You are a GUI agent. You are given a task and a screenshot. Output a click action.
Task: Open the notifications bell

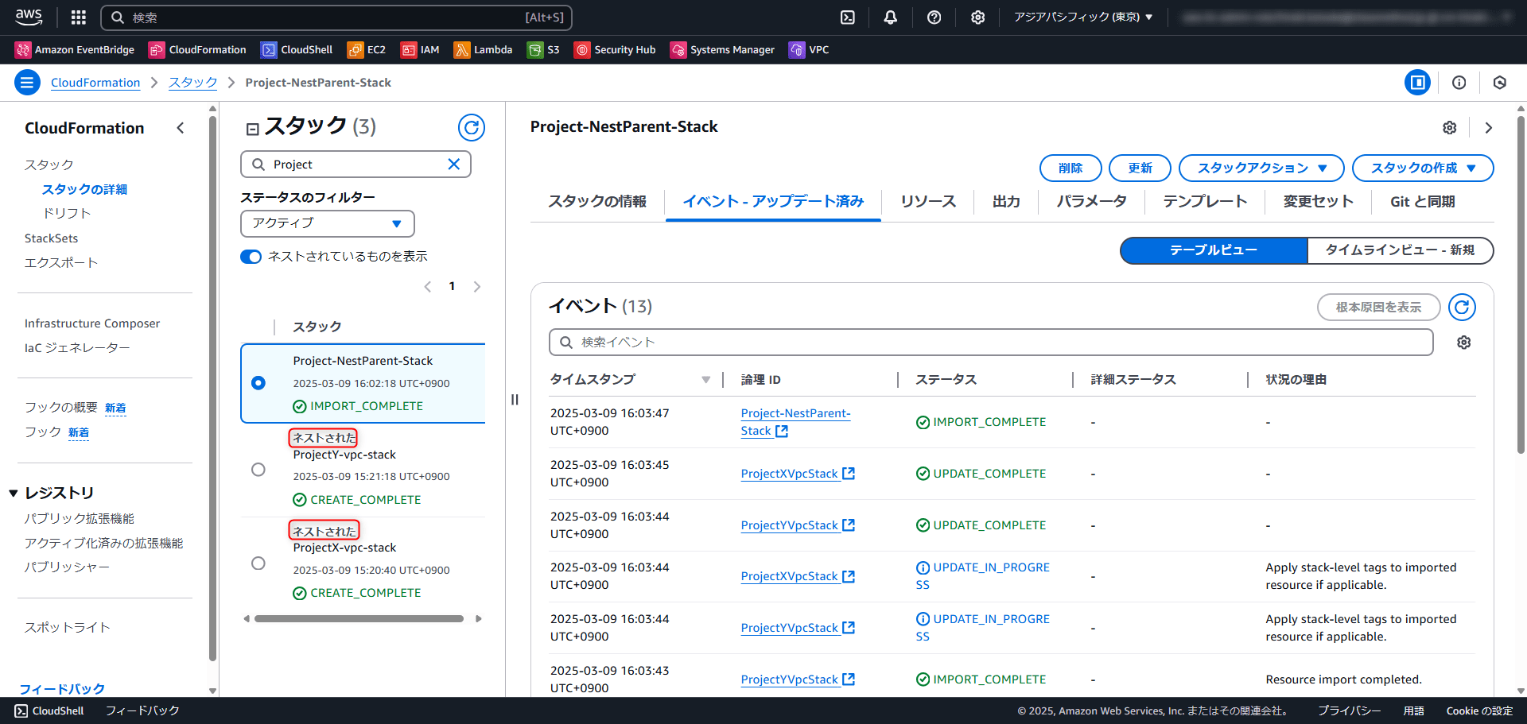[891, 17]
